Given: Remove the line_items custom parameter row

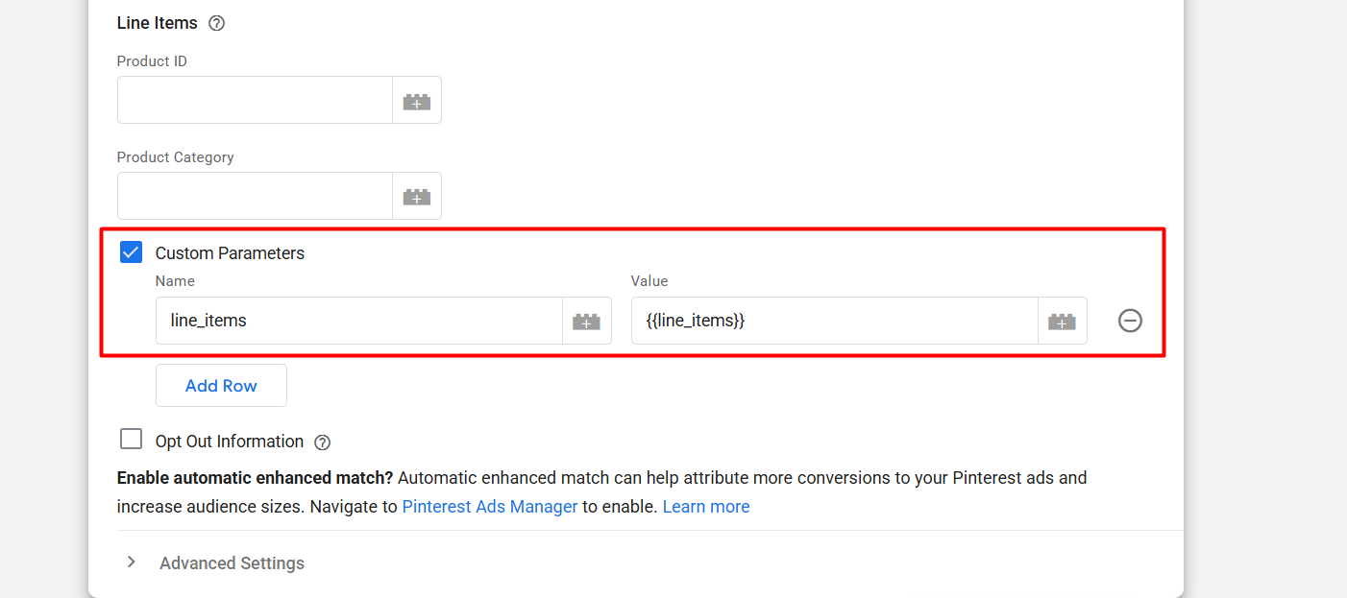Looking at the screenshot, I should pos(1130,321).
